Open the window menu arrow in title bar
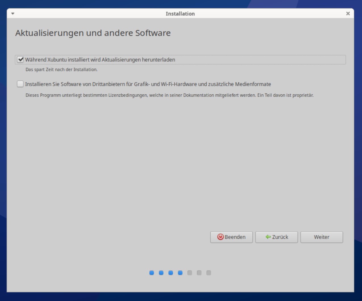Image resolution: width=362 pixels, height=301 pixels. pos(13,14)
